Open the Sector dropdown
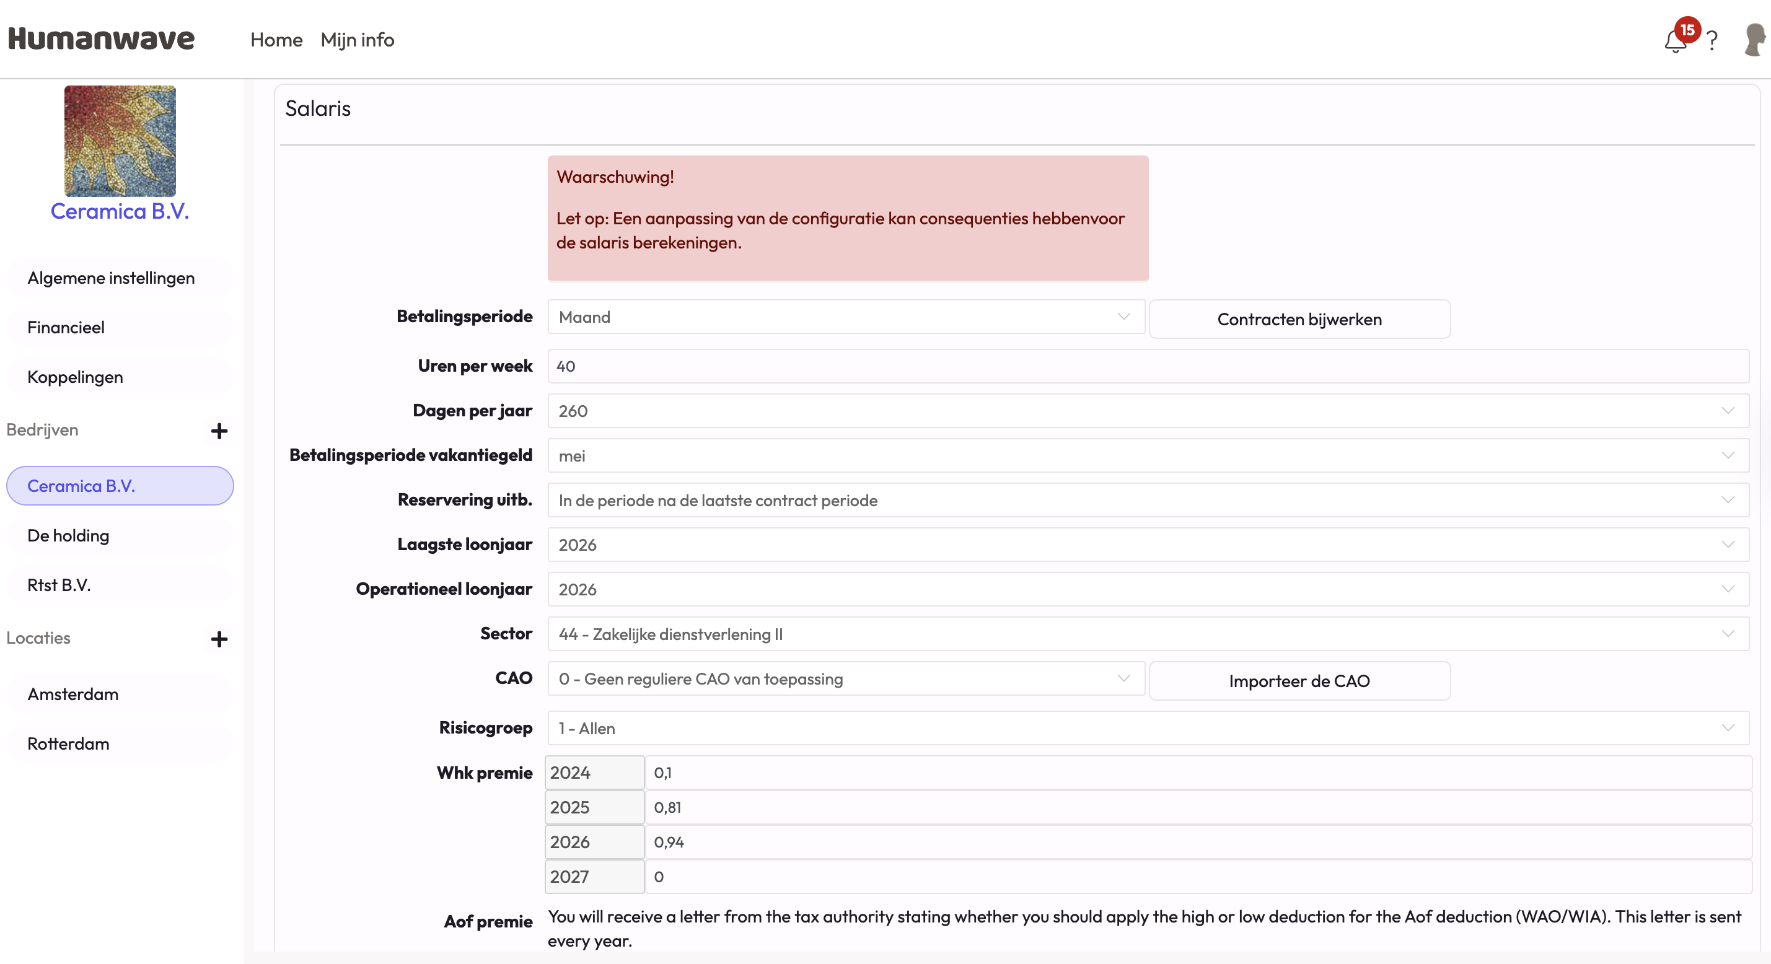 point(1147,634)
